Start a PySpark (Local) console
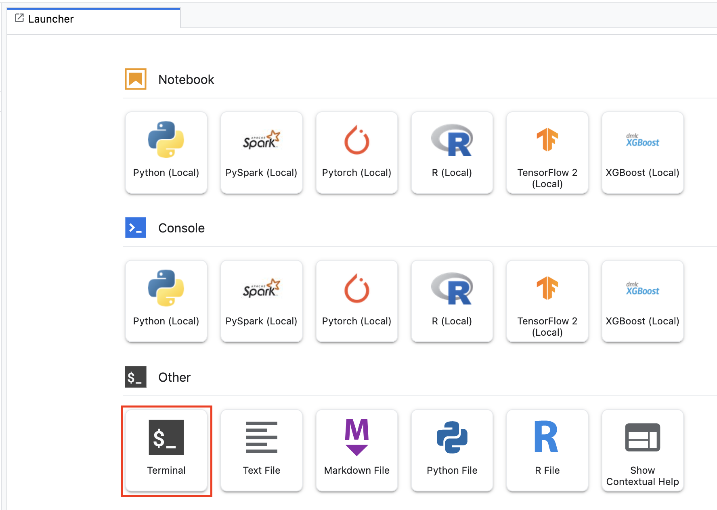 (261, 301)
